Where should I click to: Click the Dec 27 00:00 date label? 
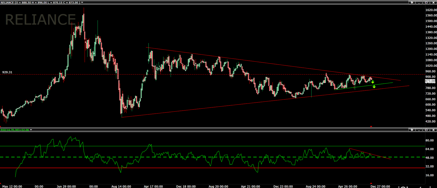pos(380,186)
